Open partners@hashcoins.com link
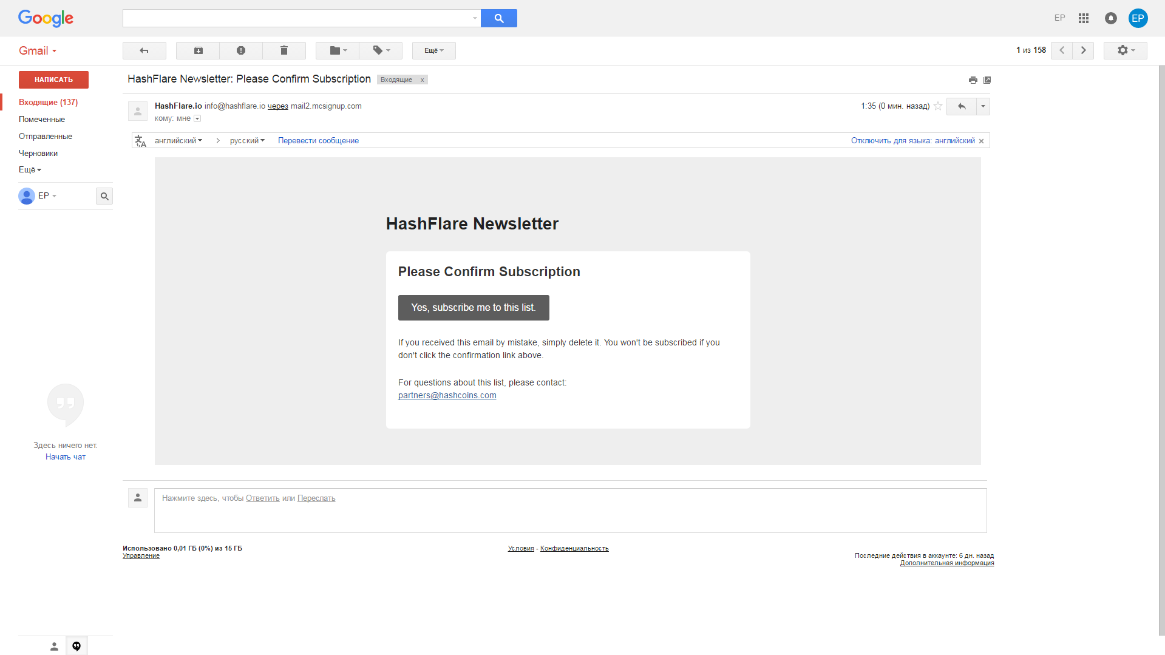This screenshot has height=655, width=1165. (x=447, y=395)
